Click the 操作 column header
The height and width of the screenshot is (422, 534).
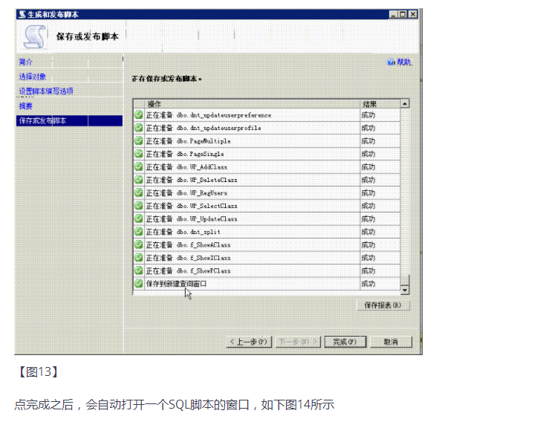pyautogui.click(x=253, y=104)
